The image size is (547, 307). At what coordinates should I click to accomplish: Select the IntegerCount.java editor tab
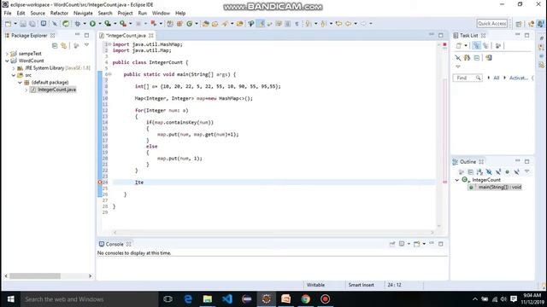coord(126,36)
